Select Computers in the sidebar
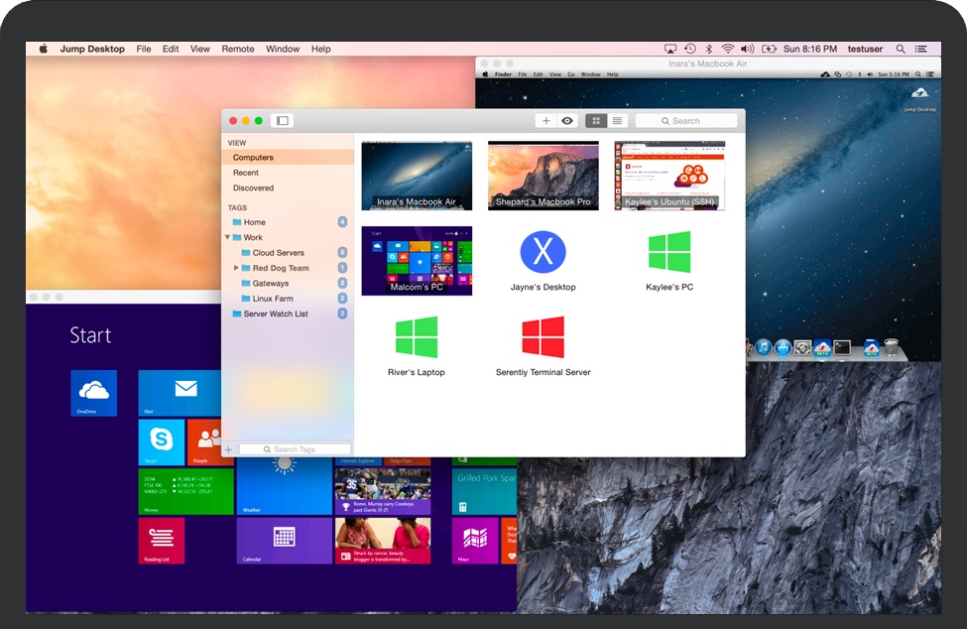This screenshot has width=967, height=629. pyautogui.click(x=288, y=157)
